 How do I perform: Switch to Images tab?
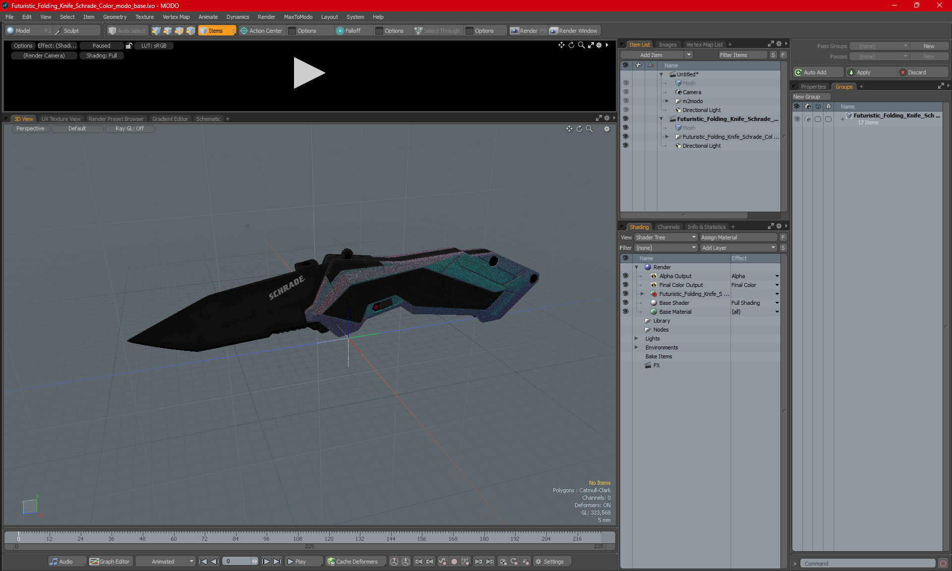click(x=667, y=45)
